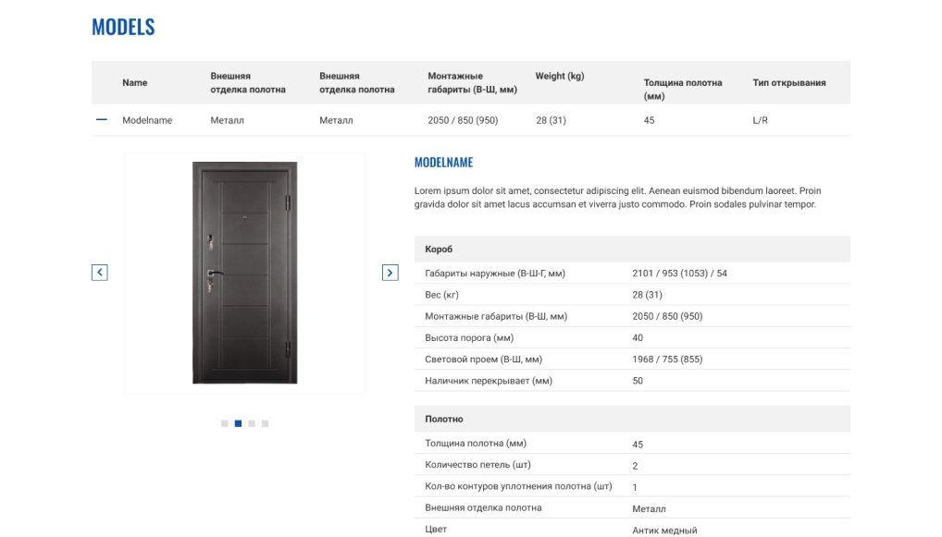Jump to the third carousel dot

(252, 423)
